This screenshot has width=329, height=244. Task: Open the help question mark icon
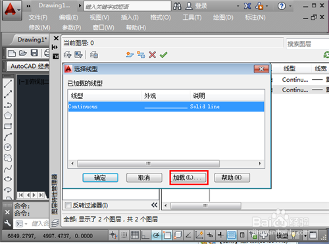click(282, 6)
